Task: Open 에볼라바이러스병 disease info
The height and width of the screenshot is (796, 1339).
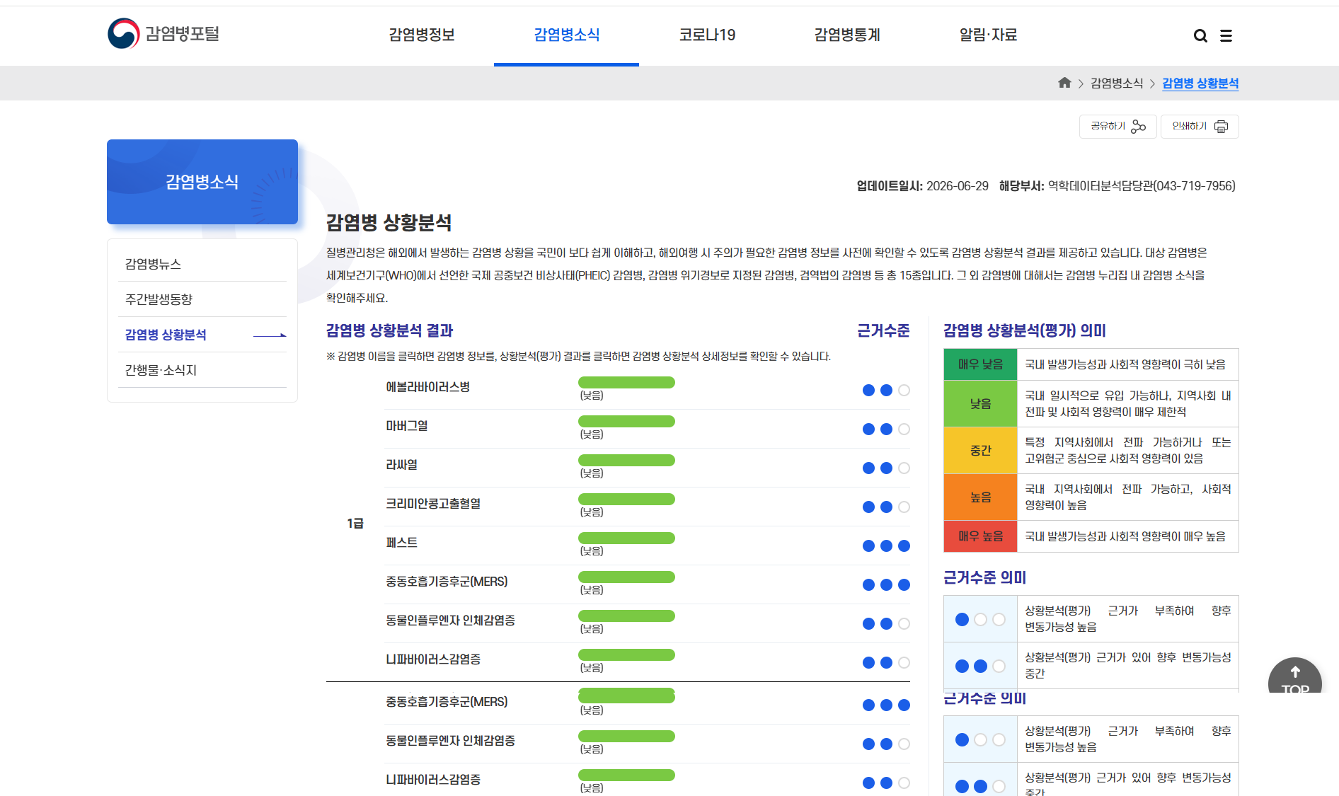Action: [427, 387]
